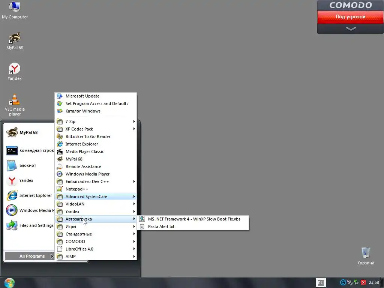This screenshot has width=384, height=288.
Task: Open the COMODO program folder
Action: pyautogui.click(x=96, y=241)
